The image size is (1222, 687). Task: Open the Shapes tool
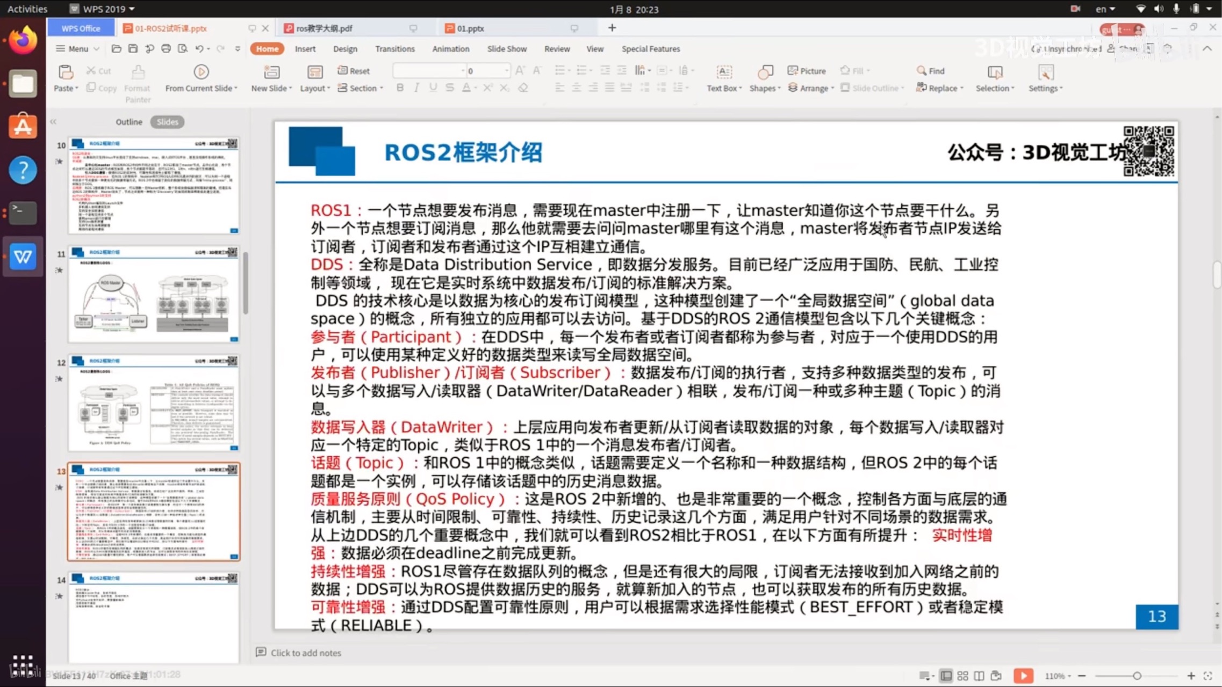[764, 78]
